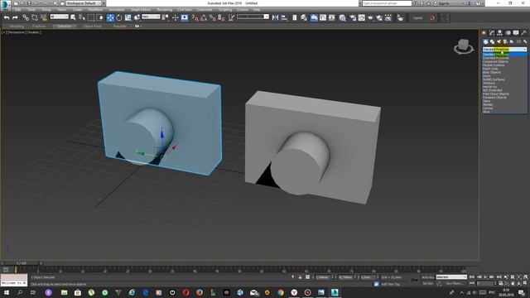Switch to the Modify command panel tab
Screen dimensions: 530x298
[x=492, y=33]
